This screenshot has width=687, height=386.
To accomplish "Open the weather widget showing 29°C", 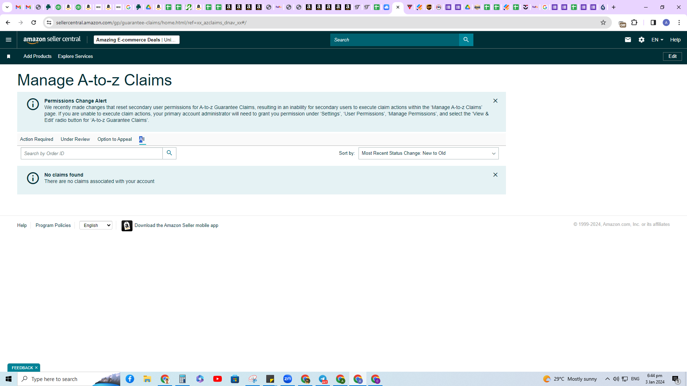I will (x=570, y=379).
